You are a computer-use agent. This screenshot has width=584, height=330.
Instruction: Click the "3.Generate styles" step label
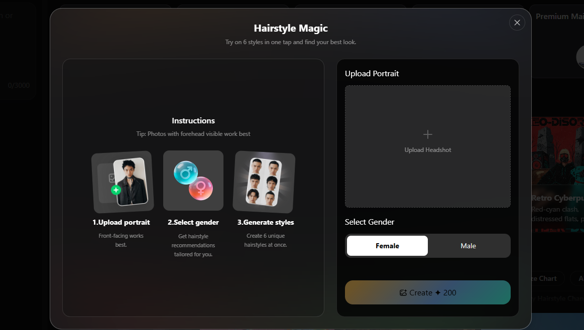pos(265,222)
